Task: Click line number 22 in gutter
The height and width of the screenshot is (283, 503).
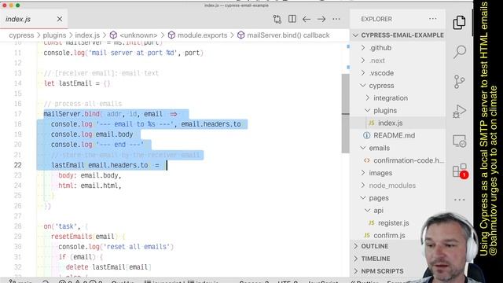Action: 17,165
